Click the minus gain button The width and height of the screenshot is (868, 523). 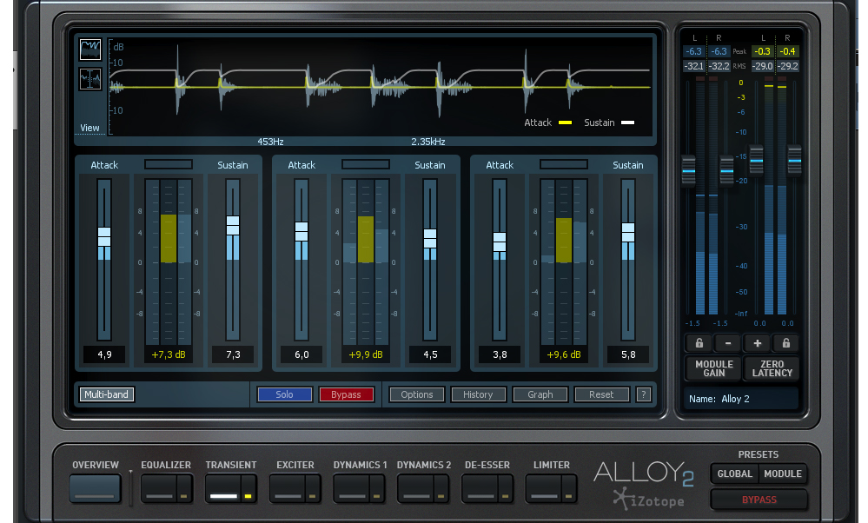728,343
